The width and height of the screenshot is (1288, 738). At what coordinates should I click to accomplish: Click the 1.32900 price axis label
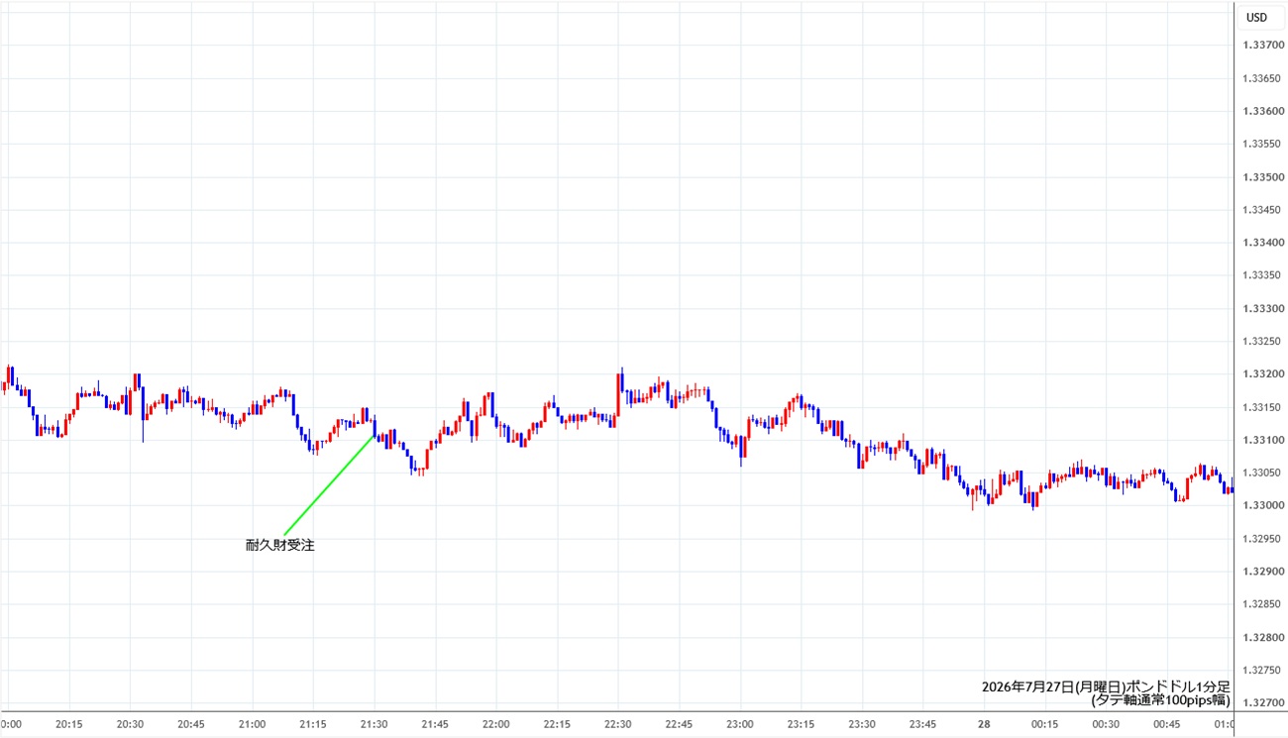(1262, 572)
